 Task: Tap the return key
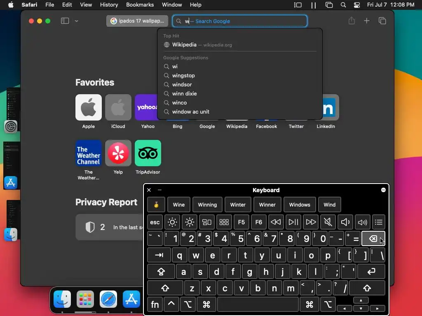[x=371, y=272]
